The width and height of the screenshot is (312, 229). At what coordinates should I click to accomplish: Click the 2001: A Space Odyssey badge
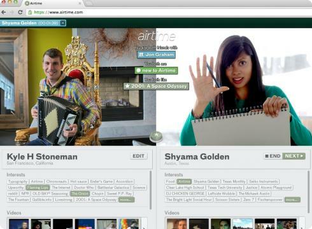[156, 86]
